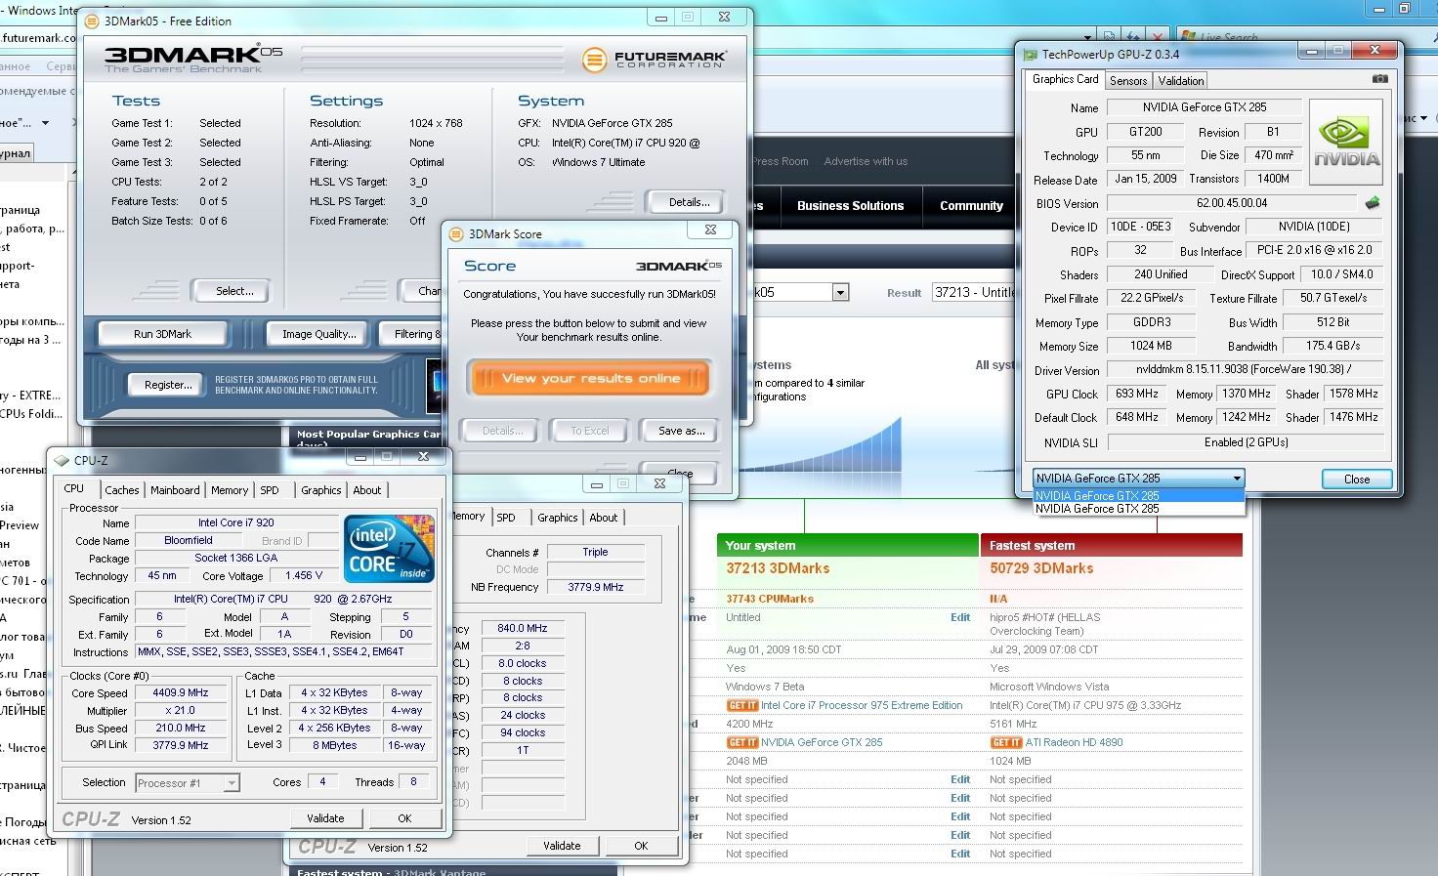The width and height of the screenshot is (1438, 876).
Task: Click Run 3DMark button
Action: tap(162, 334)
